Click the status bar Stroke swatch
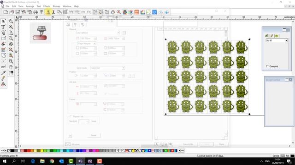The image size is (295, 165). (283, 156)
